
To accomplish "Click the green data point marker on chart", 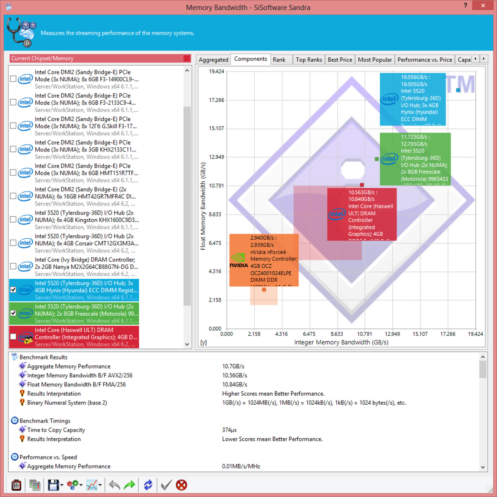I will [x=377, y=159].
